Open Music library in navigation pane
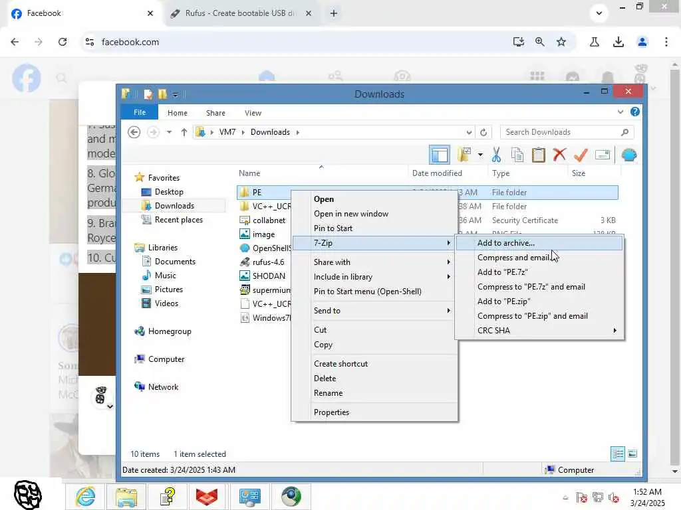This screenshot has width=681, height=510. click(159, 276)
